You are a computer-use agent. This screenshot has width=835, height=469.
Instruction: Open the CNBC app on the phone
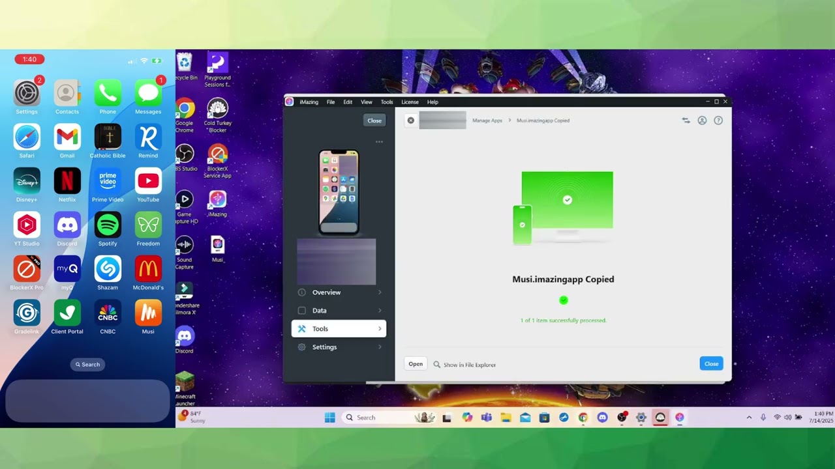pos(108,313)
